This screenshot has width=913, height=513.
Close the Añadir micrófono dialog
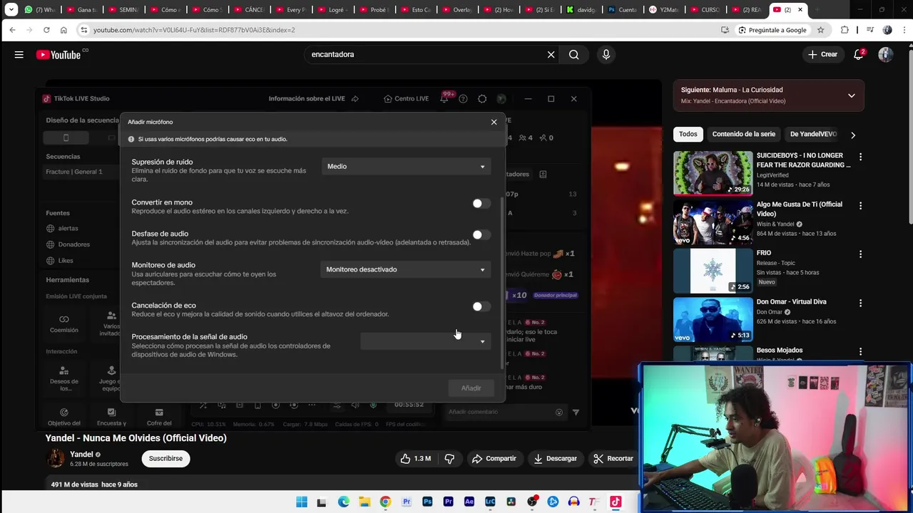(494, 122)
